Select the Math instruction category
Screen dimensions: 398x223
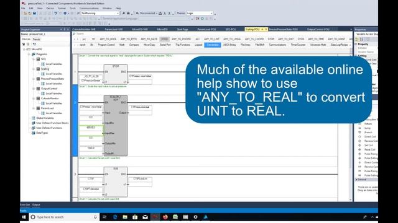tap(122, 45)
